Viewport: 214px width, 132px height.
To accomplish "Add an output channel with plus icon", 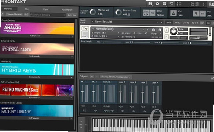I will [x=92, y=77].
